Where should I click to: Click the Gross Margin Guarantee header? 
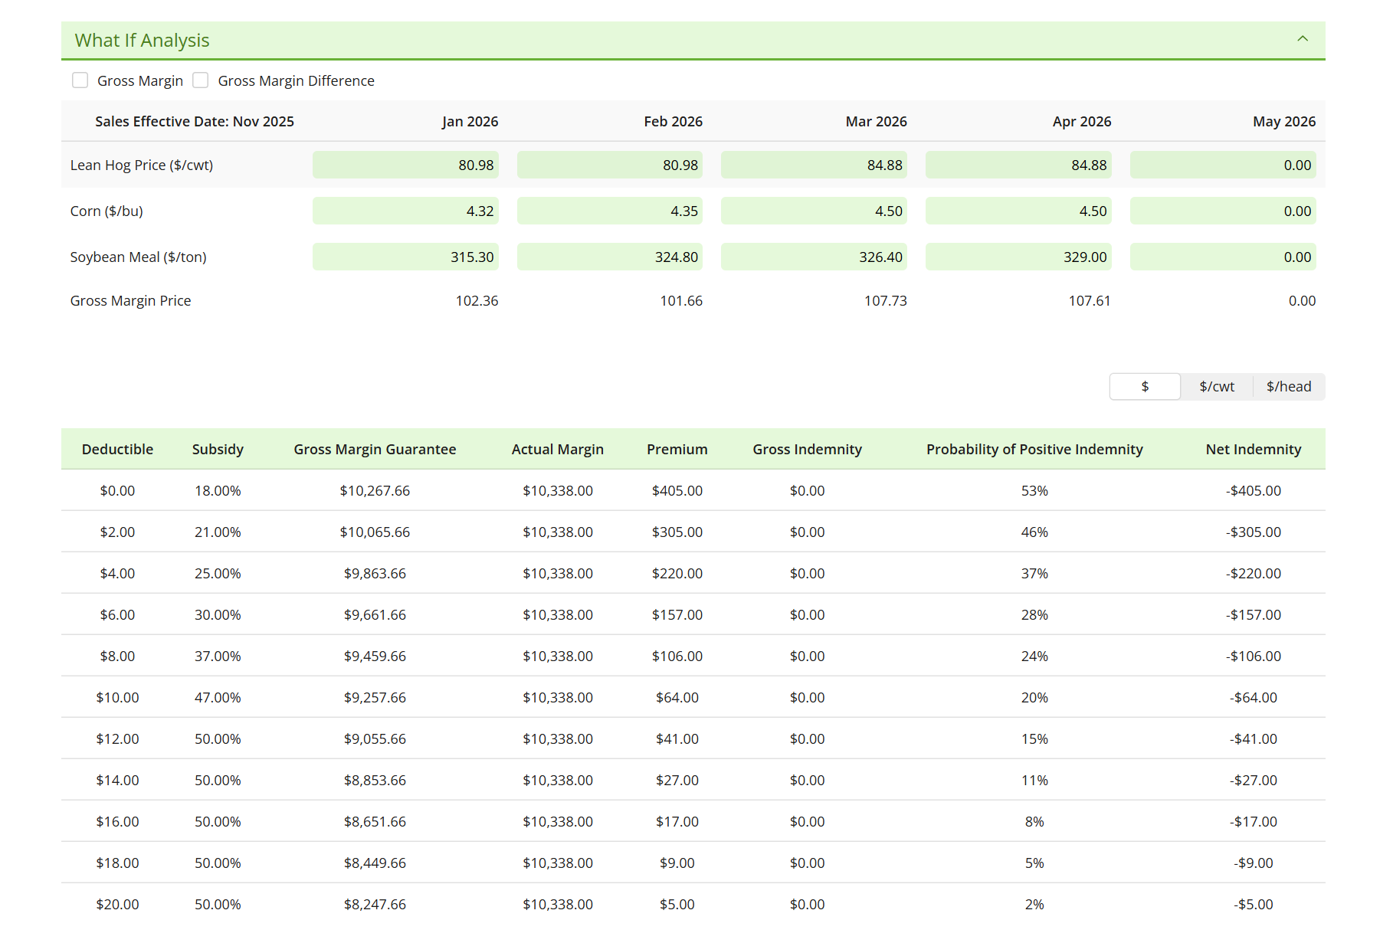pos(375,450)
